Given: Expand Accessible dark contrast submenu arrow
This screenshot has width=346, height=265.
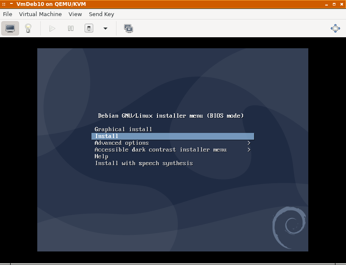Looking at the screenshot, I should pos(249,149).
